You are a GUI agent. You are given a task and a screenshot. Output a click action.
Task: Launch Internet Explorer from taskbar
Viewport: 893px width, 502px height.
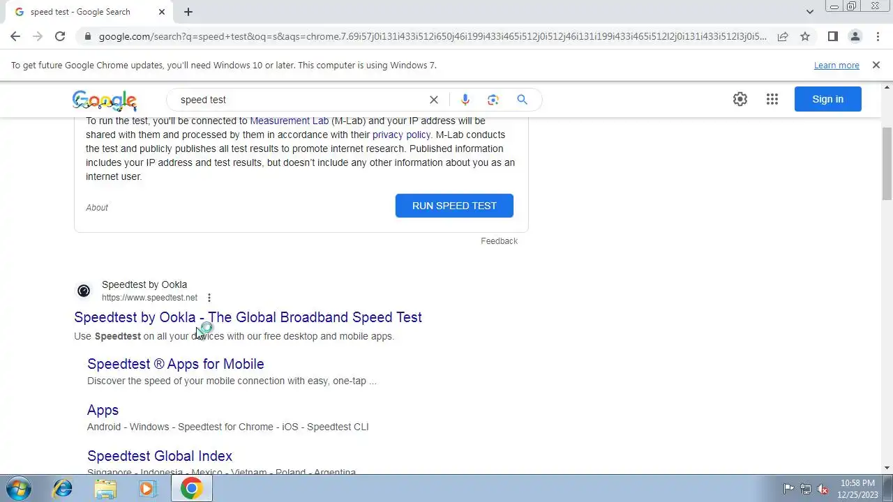[63, 489]
